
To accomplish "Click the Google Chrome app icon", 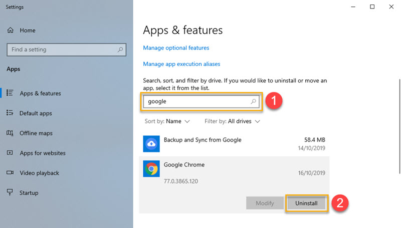I will pyautogui.click(x=151, y=168).
